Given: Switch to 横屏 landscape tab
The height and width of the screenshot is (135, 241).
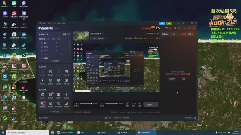Looking at the screenshot, I should [64, 34].
